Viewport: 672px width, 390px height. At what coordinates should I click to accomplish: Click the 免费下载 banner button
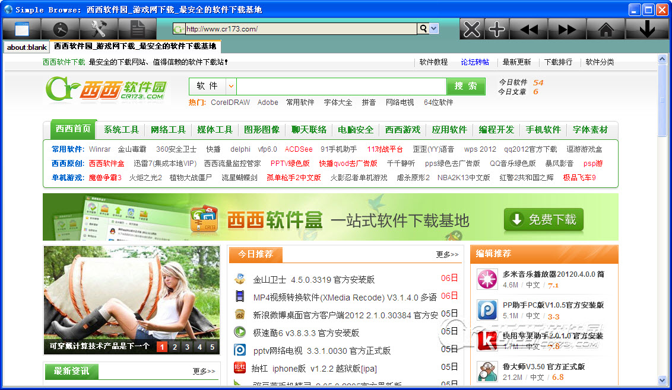[x=543, y=220]
